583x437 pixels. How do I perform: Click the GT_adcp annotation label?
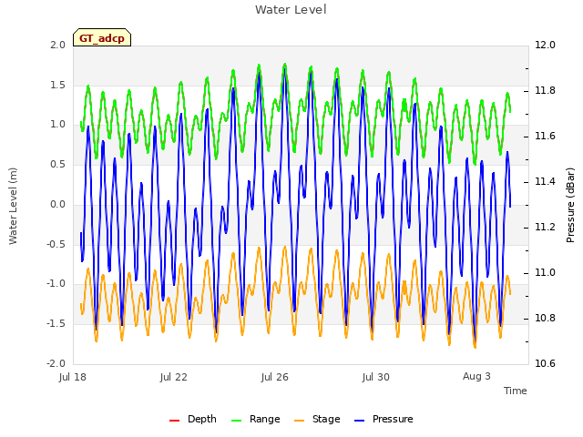click(x=102, y=38)
